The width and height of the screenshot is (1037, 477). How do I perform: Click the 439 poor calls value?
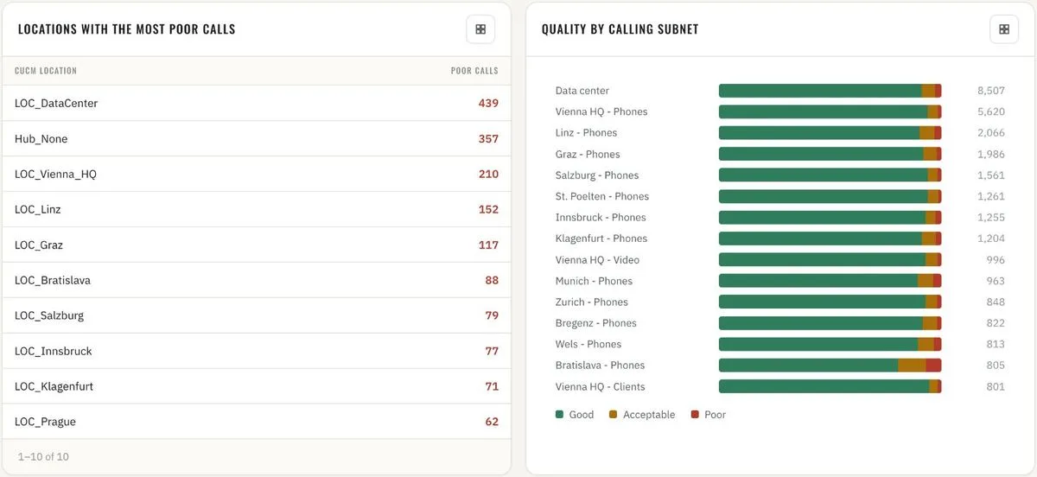coord(488,103)
